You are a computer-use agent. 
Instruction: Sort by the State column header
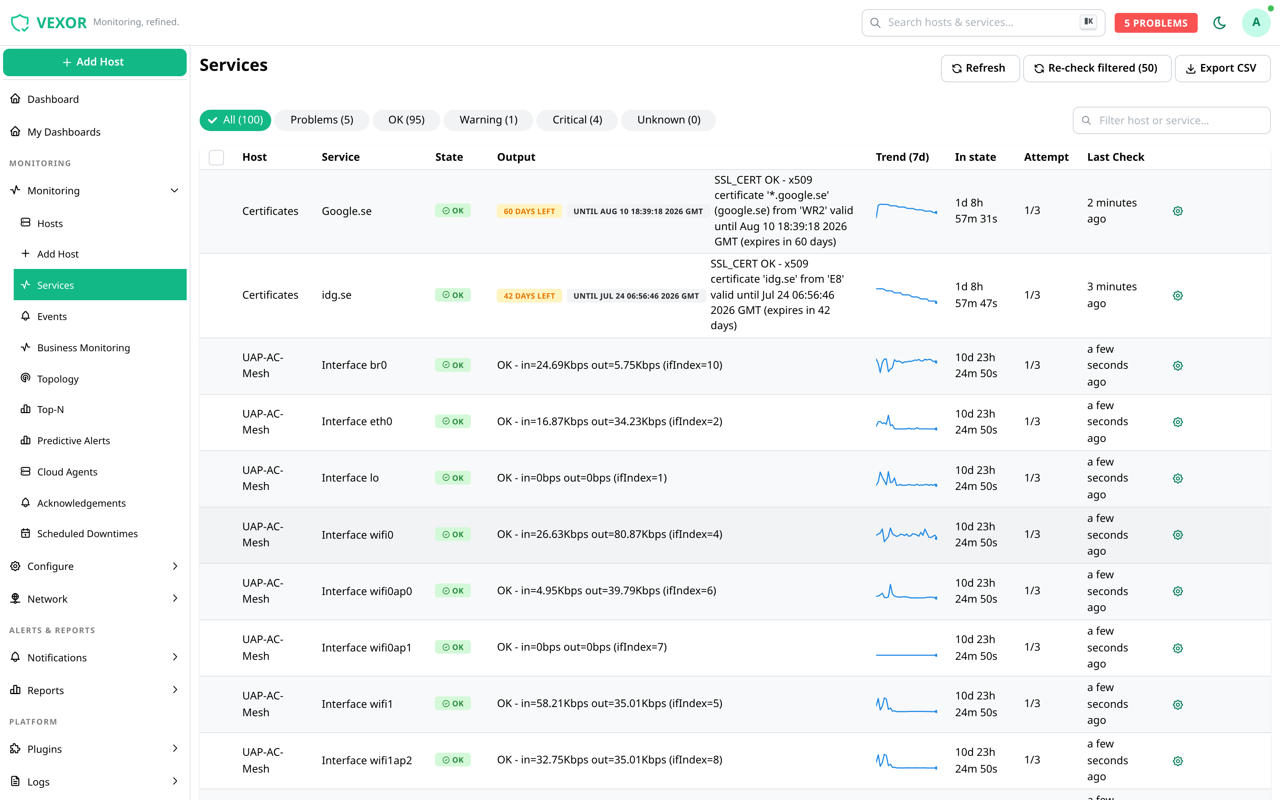[448, 157]
